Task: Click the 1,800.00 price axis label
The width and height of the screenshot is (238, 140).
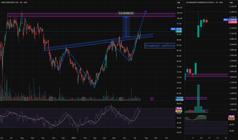Action: point(233,77)
